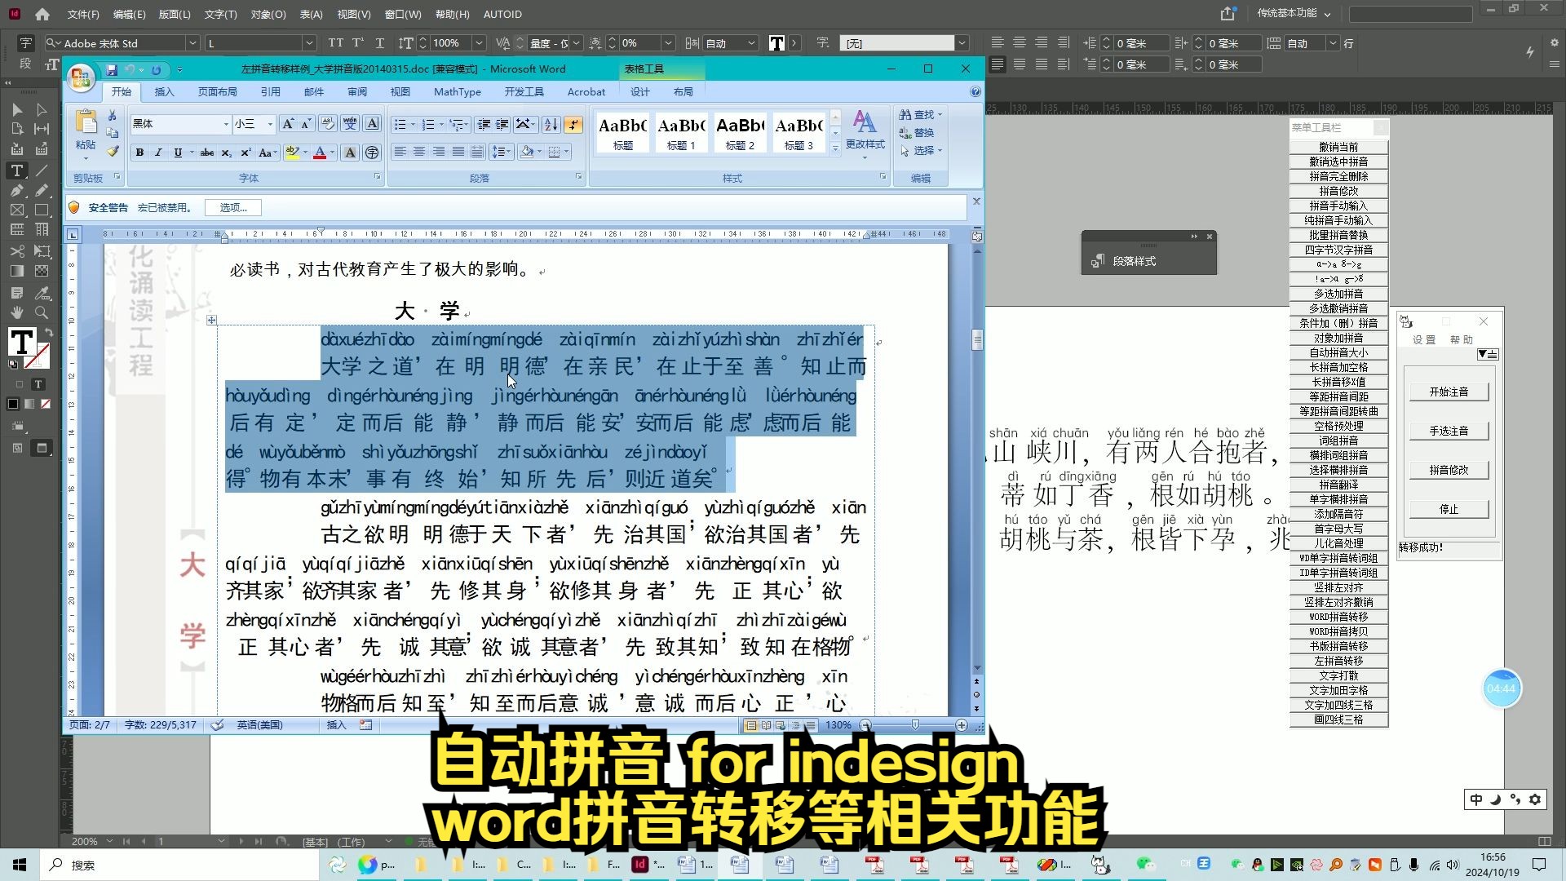This screenshot has height=881, width=1566.
Task: Select the InDesign Hand tool
Action: [x=16, y=312]
